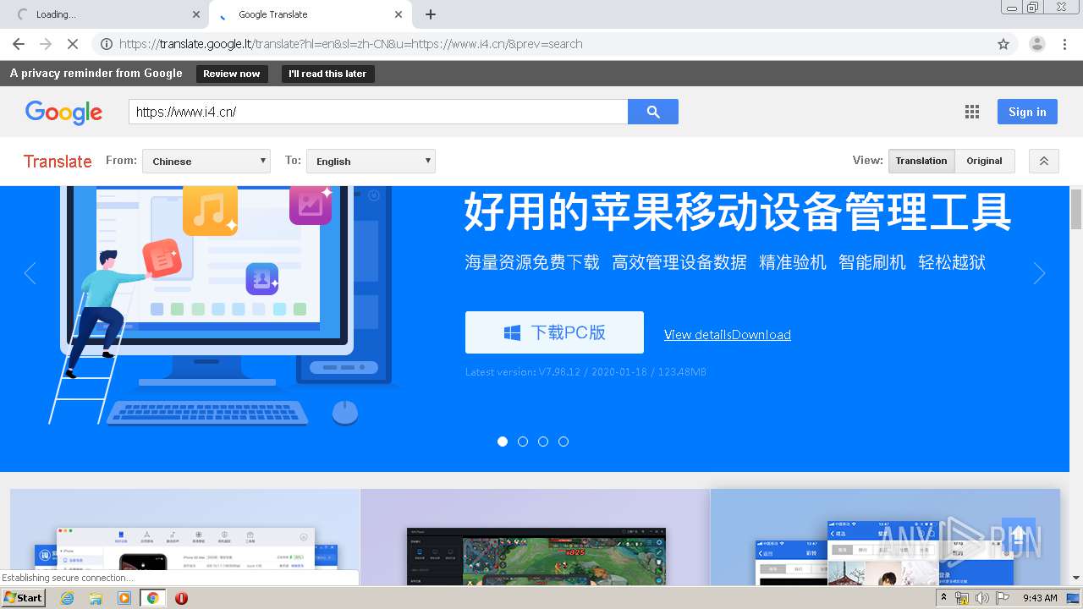Click the browser back arrow
Viewport: 1083px width, 609px height.
click(x=19, y=44)
